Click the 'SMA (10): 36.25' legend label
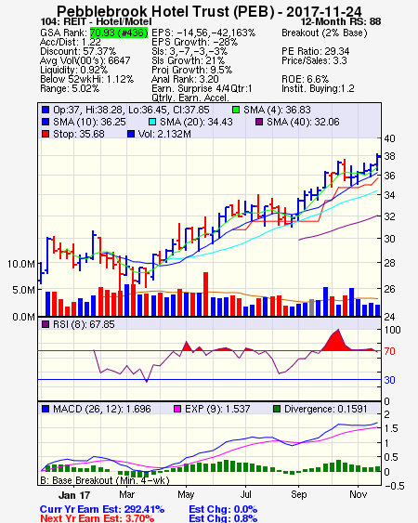Image resolution: width=418 pixels, height=523 pixels. point(89,122)
